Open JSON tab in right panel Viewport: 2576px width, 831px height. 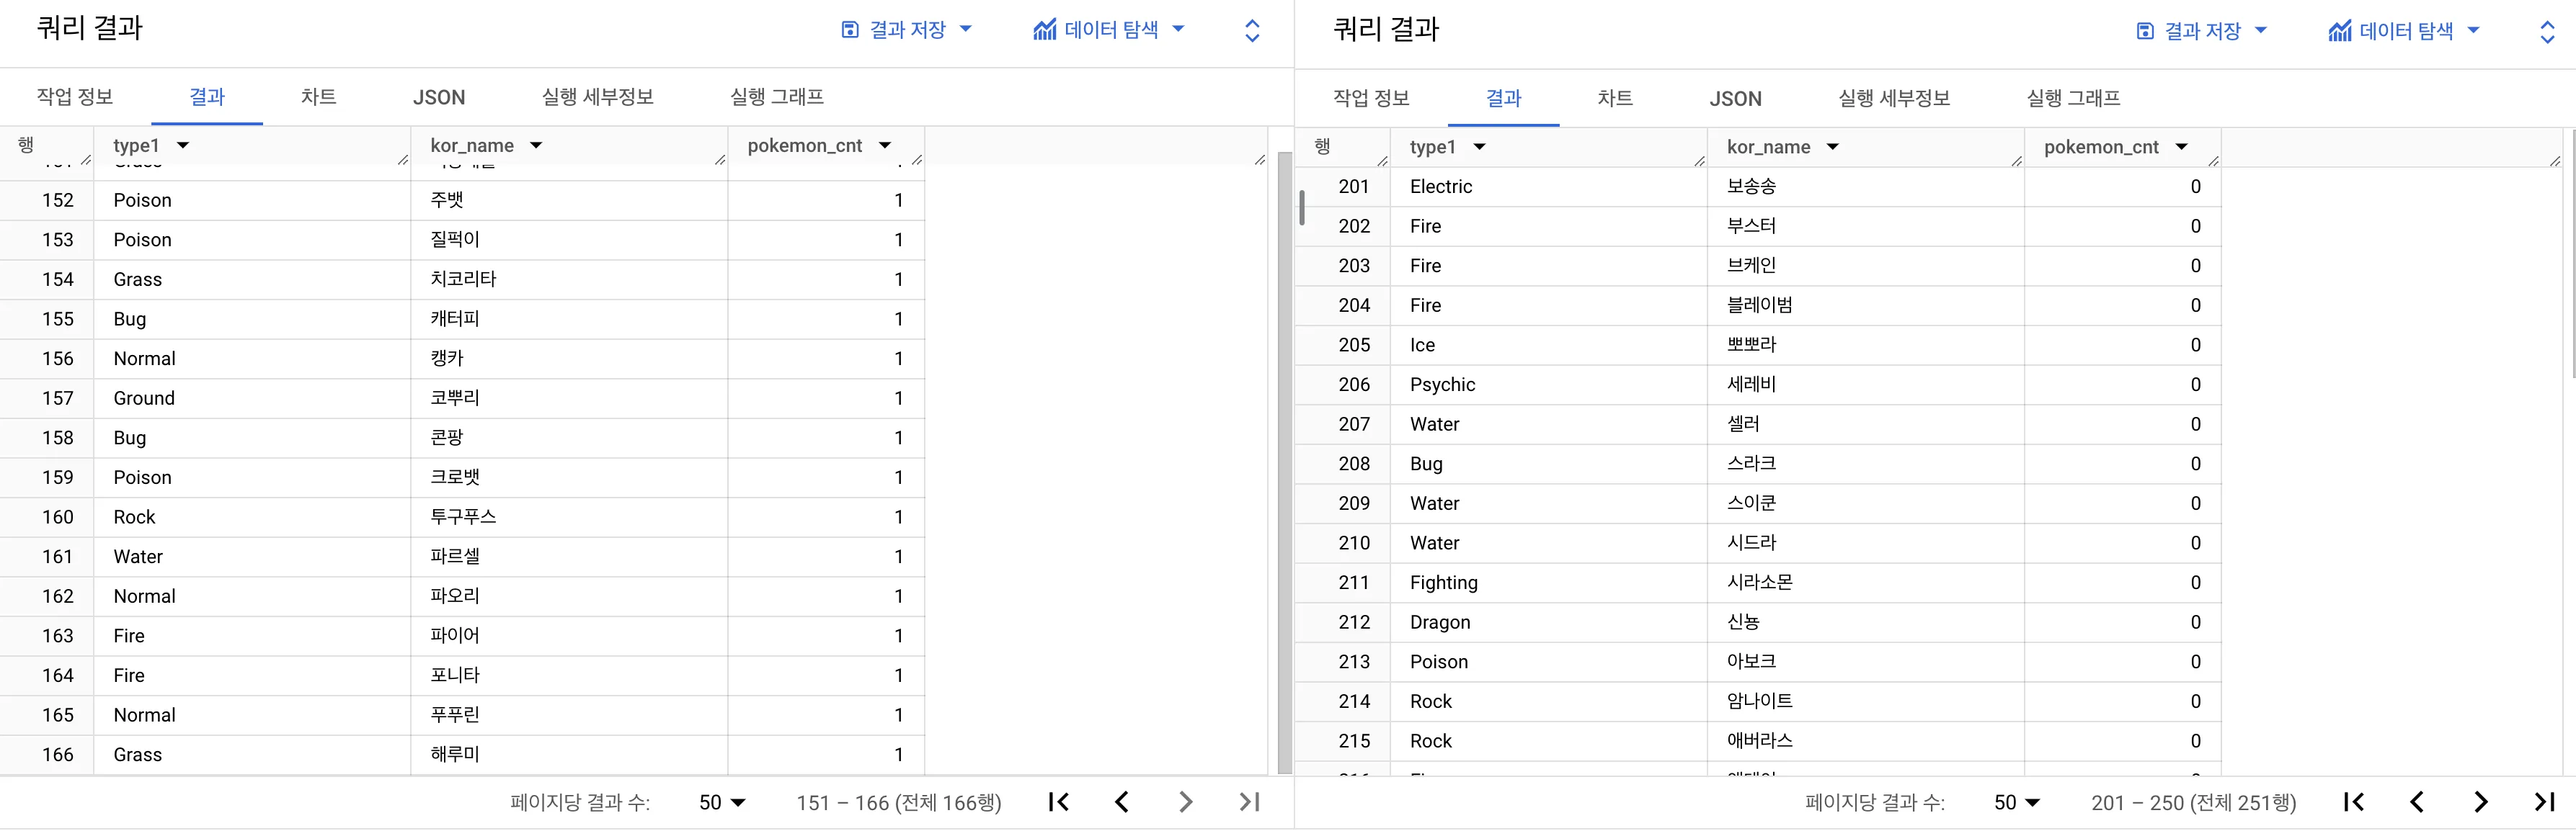point(1735,98)
